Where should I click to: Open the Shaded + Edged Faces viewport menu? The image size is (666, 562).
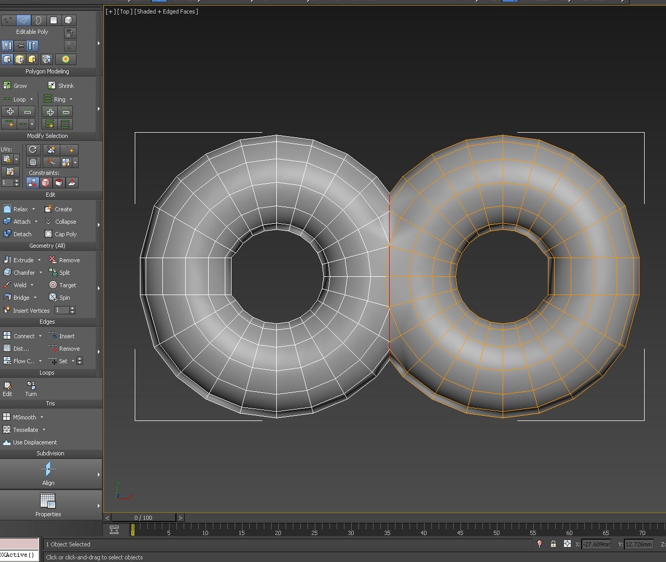(x=166, y=11)
